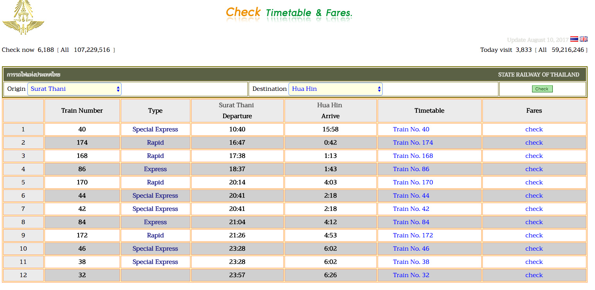Image resolution: width=595 pixels, height=290 pixels.
Task: Open Train No. 86 timetable
Action: pos(411,169)
